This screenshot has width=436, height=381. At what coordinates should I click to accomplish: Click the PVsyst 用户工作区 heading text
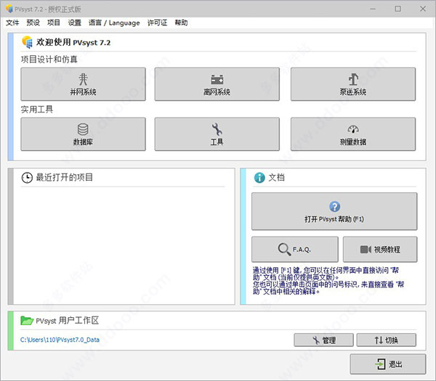[67, 321]
